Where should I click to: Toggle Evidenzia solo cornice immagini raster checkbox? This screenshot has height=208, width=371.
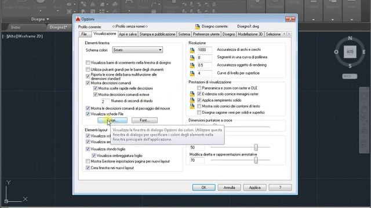click(199, 94)
